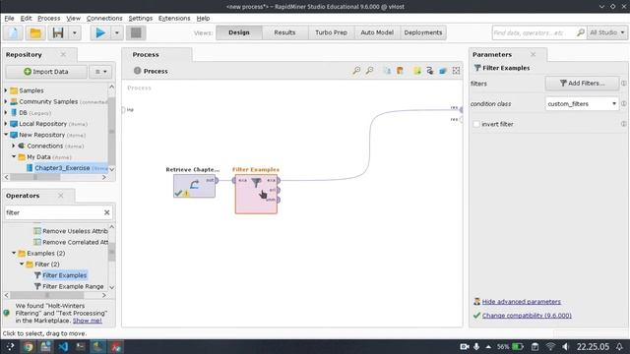
Task: Collapse the My Data folder
Action: point(14,157)
